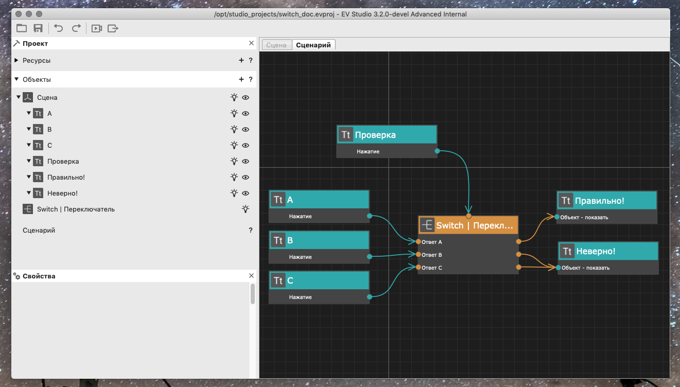This screenshot has width=680, height=387.
Task: Click the export icon in the toolbar
Action: coord(113,28)
